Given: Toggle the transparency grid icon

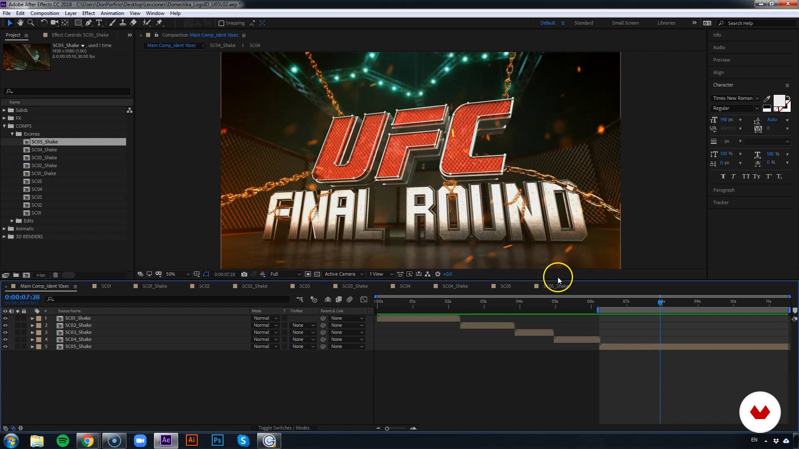Looking at the screenshot, I should (x=317, y=274).
